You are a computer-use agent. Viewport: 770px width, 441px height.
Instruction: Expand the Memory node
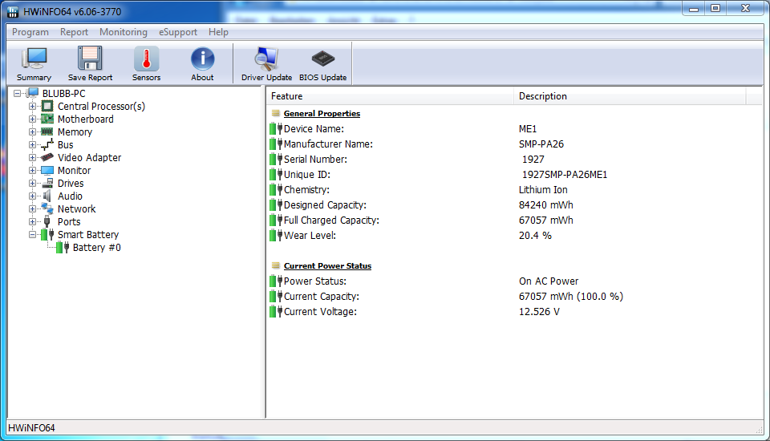point(32,131)
